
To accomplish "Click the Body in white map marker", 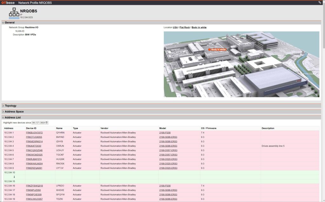I will 217,50.
